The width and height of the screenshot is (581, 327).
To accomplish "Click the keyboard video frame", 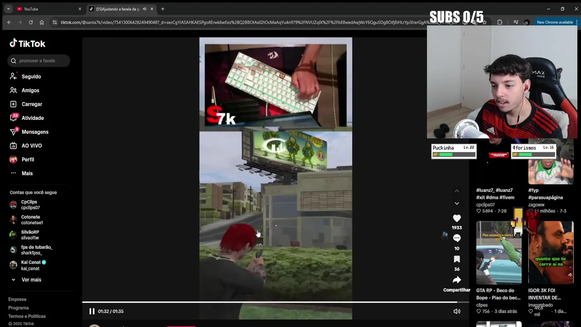I will click(276, 85).
